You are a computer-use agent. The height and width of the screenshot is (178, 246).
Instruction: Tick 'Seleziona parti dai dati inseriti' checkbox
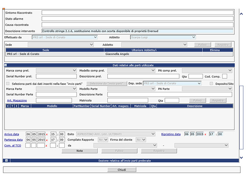click(x=8, y=84)
